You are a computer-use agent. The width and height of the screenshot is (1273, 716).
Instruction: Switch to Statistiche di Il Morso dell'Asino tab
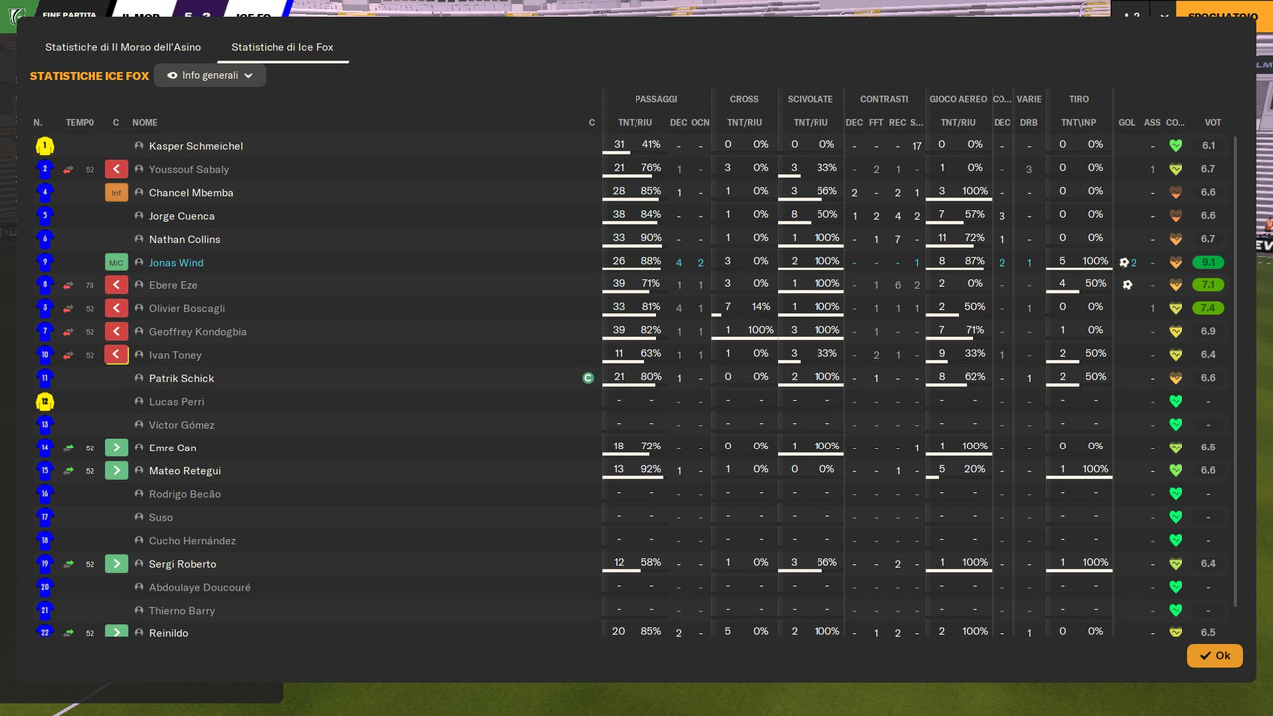122,47
